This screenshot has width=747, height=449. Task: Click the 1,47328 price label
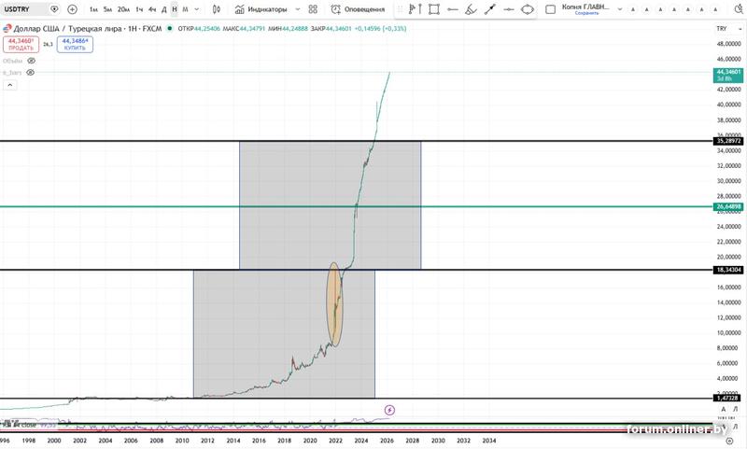[728, 398]
